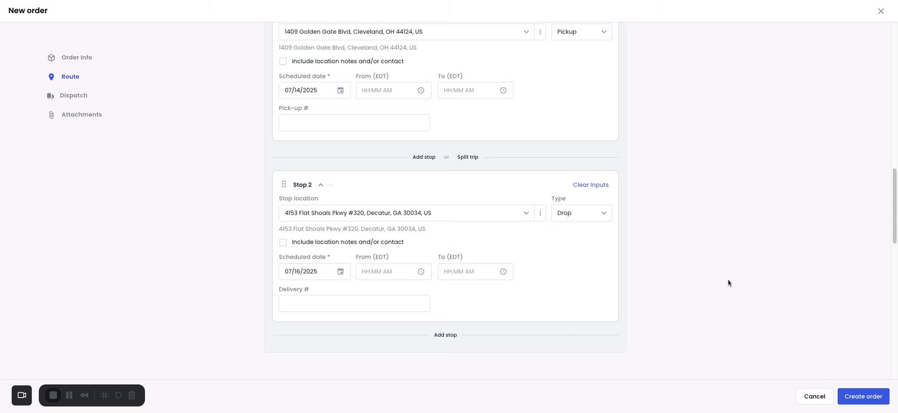Click clock icon in Stop 2 From time
This screenshot has width=898, height=413.
421,272
